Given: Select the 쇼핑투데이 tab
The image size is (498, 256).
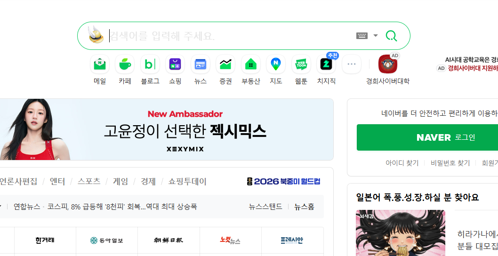Looking at the screenshot, I should [187, 181].
